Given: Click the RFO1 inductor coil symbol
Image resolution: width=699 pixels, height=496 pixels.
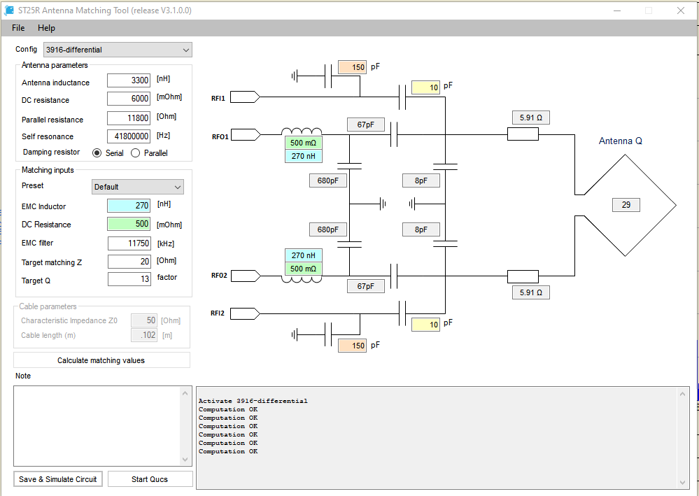Looking at the screenshot, I should (x=302, y=132).
